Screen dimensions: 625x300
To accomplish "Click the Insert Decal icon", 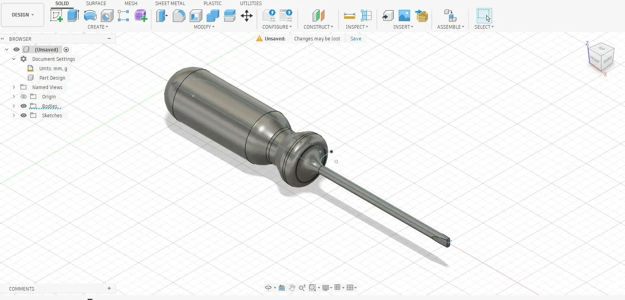I will click(422, 16).
